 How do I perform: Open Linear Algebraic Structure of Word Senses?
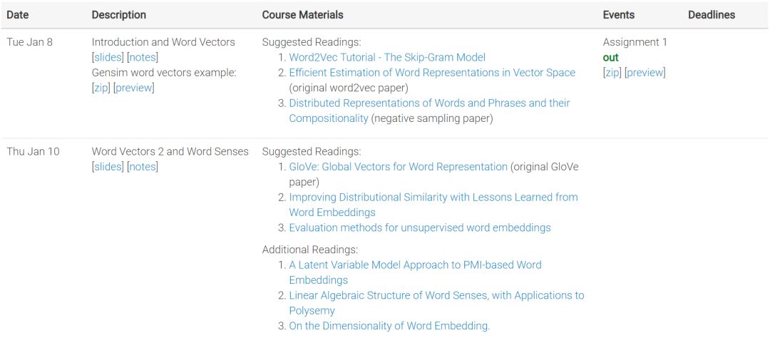point(436,296)
